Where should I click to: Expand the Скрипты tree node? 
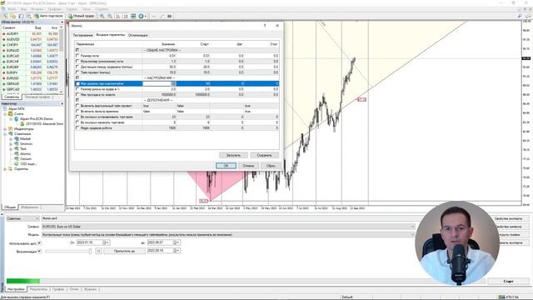tap(5, 168)
